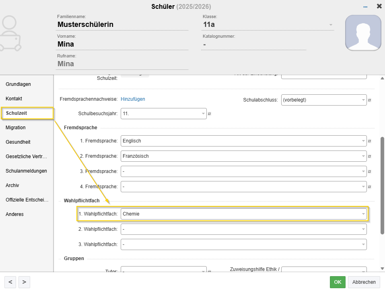The image size is (385, 291).
Task: Click hash icon beside Schulabschluss field
Action: (370, 100)
